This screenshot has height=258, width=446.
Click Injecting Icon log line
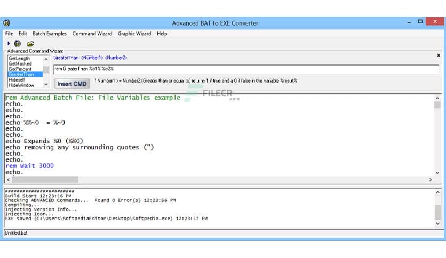[29, 214]
